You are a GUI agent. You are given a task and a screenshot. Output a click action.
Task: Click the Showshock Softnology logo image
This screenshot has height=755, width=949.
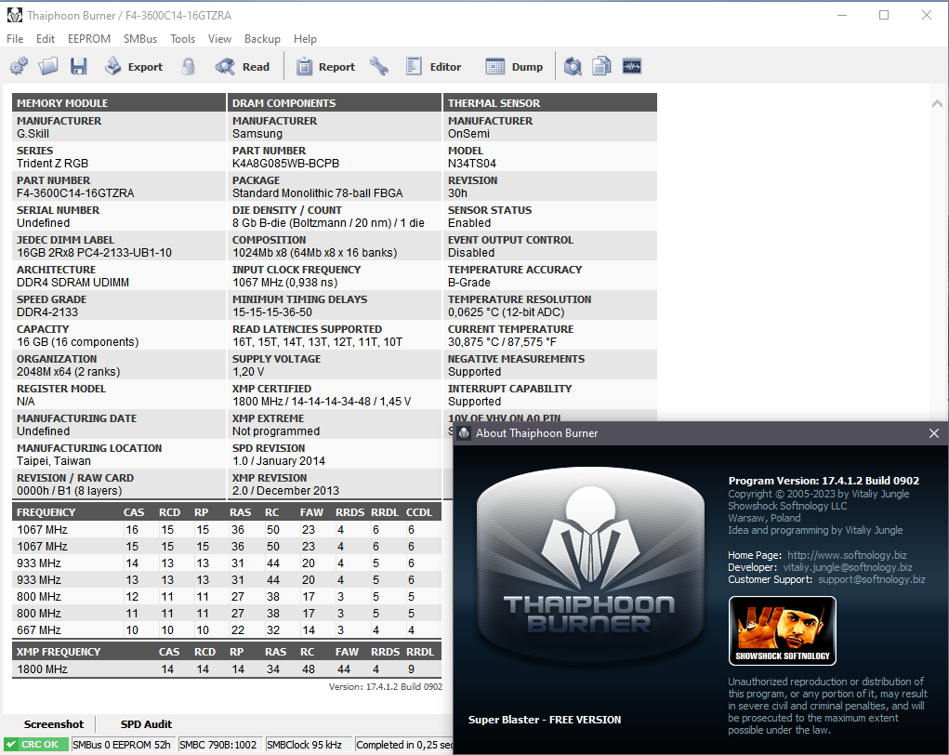[782, 631]
